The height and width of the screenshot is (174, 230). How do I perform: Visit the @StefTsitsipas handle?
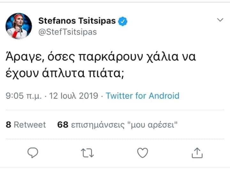point(67,32)
